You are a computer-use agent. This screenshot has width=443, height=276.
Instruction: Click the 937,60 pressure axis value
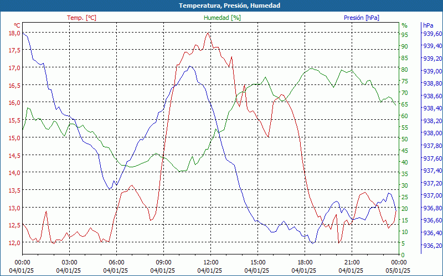tap(432, 158)
